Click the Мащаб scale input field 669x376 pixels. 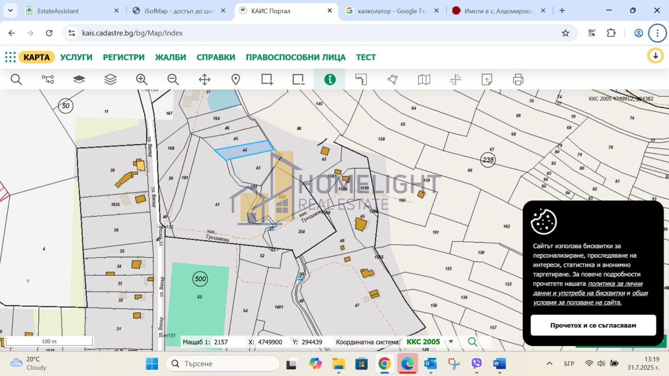pos(228,342)
